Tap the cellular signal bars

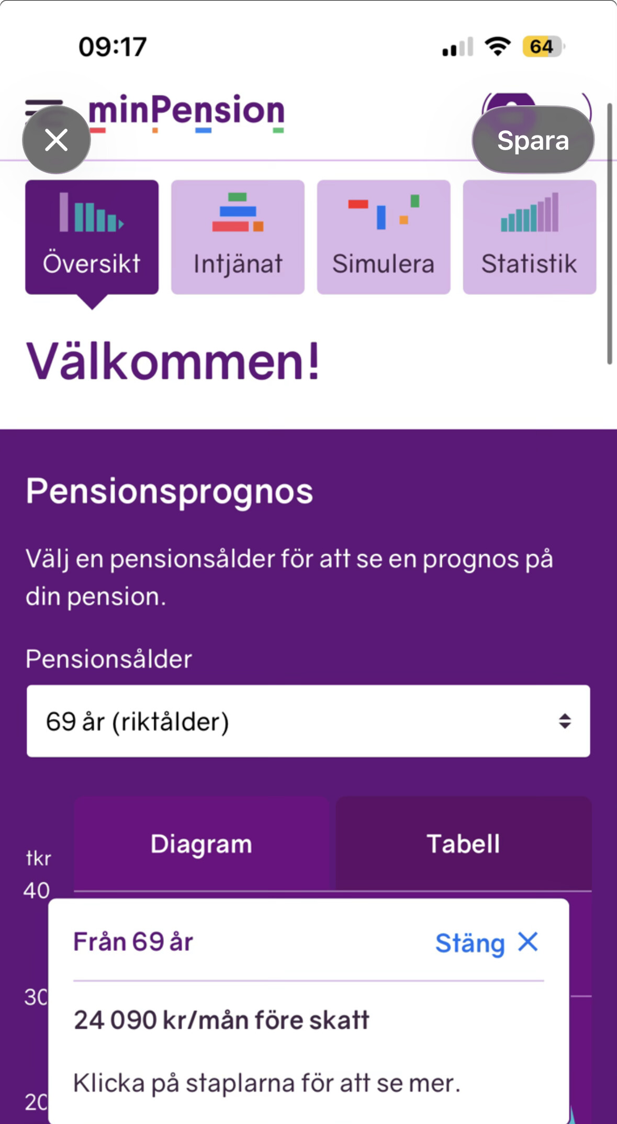pos(457,47)
